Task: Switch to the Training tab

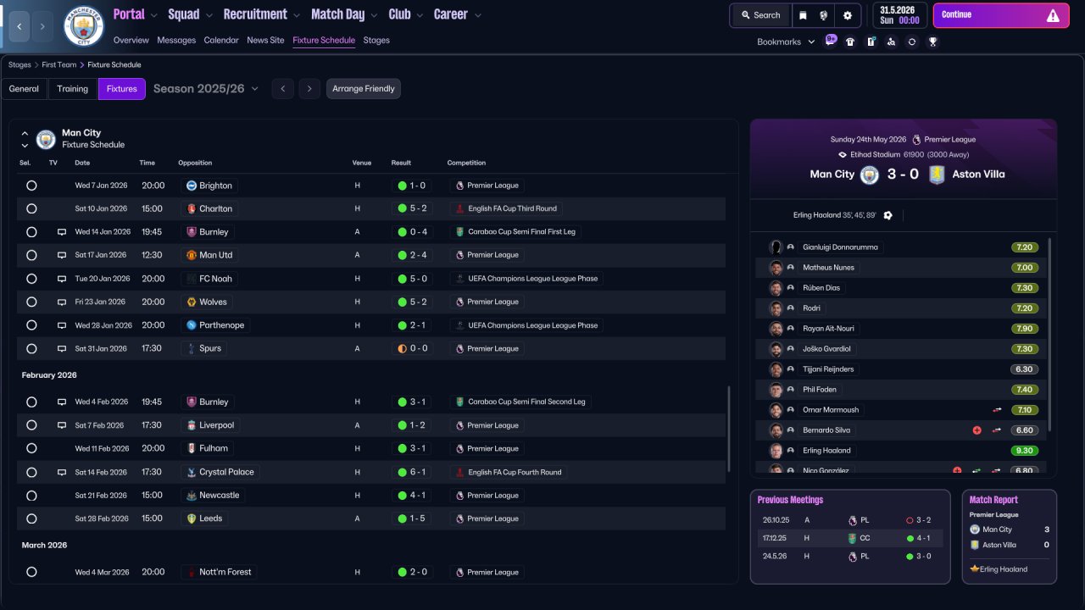Action: 73,89
